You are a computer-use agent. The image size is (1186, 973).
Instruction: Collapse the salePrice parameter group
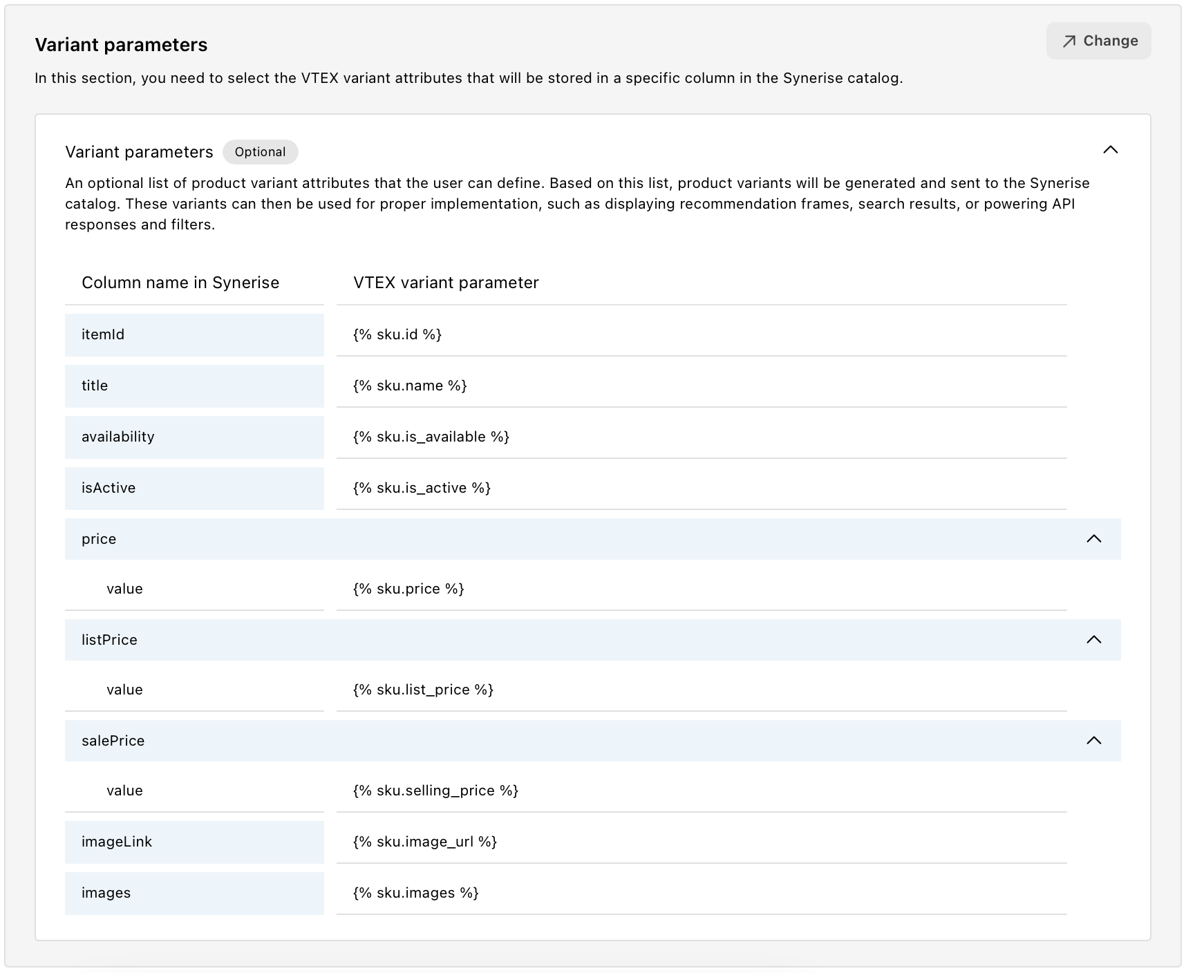(1094, 740)
